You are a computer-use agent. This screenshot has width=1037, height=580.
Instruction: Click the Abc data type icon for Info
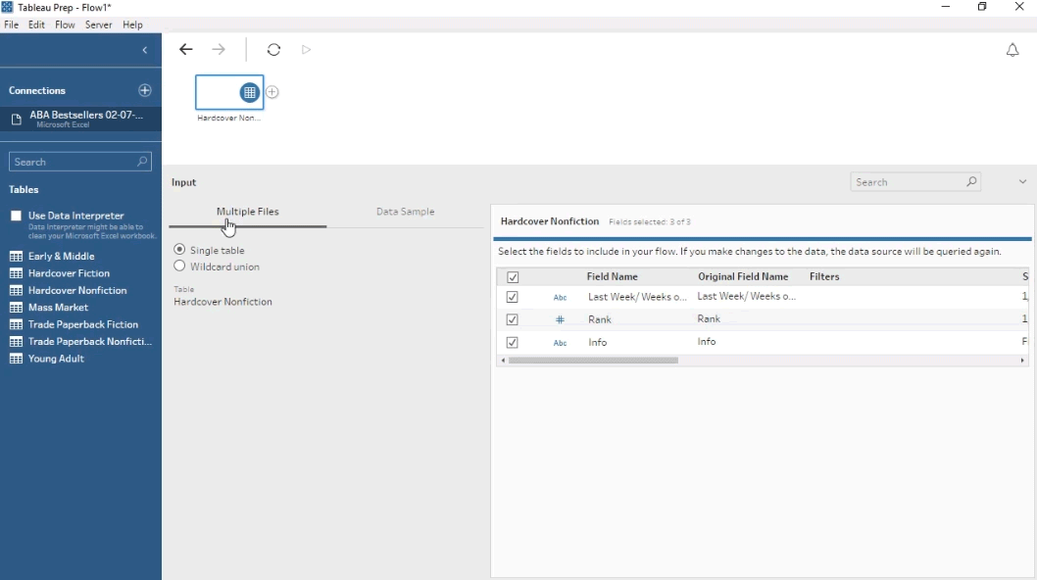pos(560,343)
